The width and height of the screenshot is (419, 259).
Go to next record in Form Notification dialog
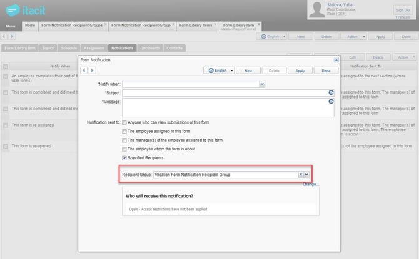92,71
